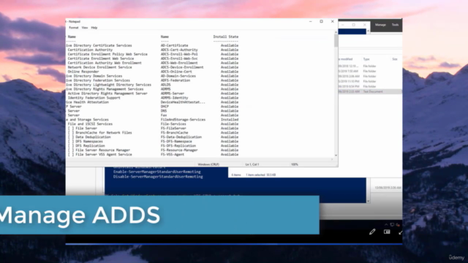Click the 'Online Responder' line
Viewport: 468px width, 263px height.
pyautogui.click(x=83, y=72)
